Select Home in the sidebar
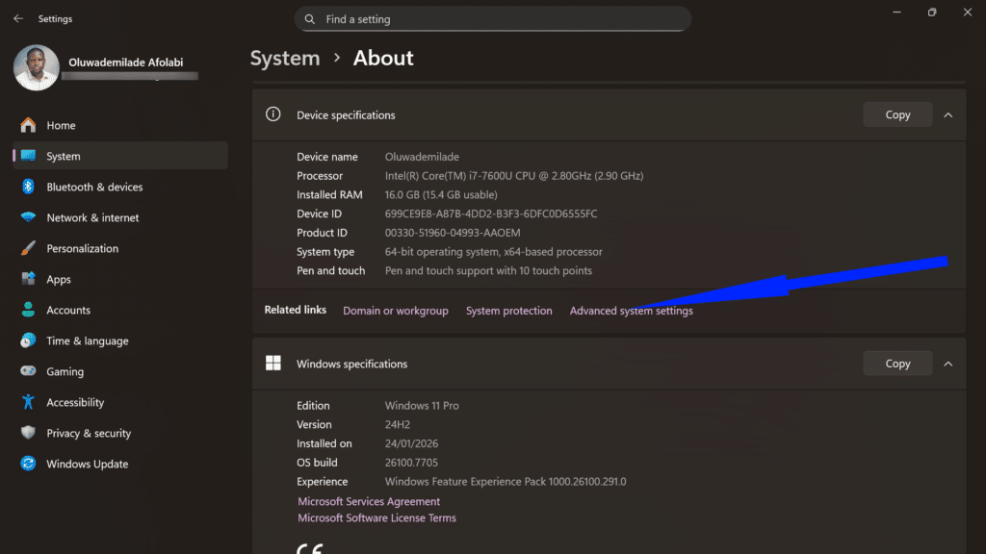Screen dimensions: 986x554 click(x=61, y=125)
